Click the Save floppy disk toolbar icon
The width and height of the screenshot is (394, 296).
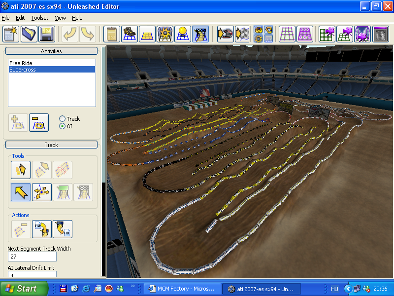click(46, 34)
